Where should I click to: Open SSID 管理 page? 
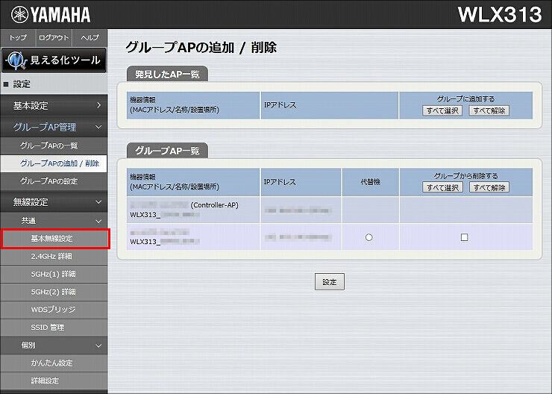tap(54, 328)
